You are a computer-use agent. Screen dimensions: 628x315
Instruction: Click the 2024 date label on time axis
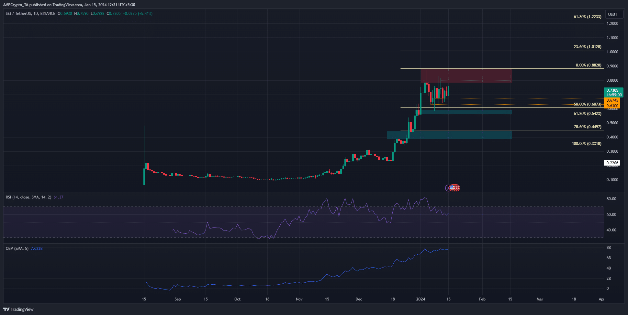(x=421, y=299)
